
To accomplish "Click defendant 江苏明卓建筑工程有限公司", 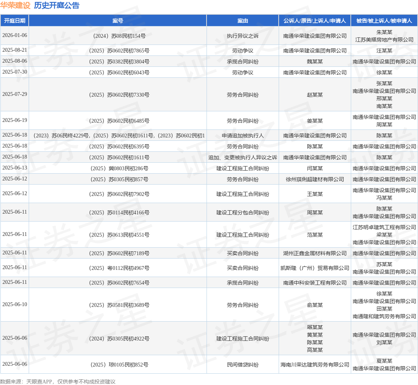I will (384, 227).
